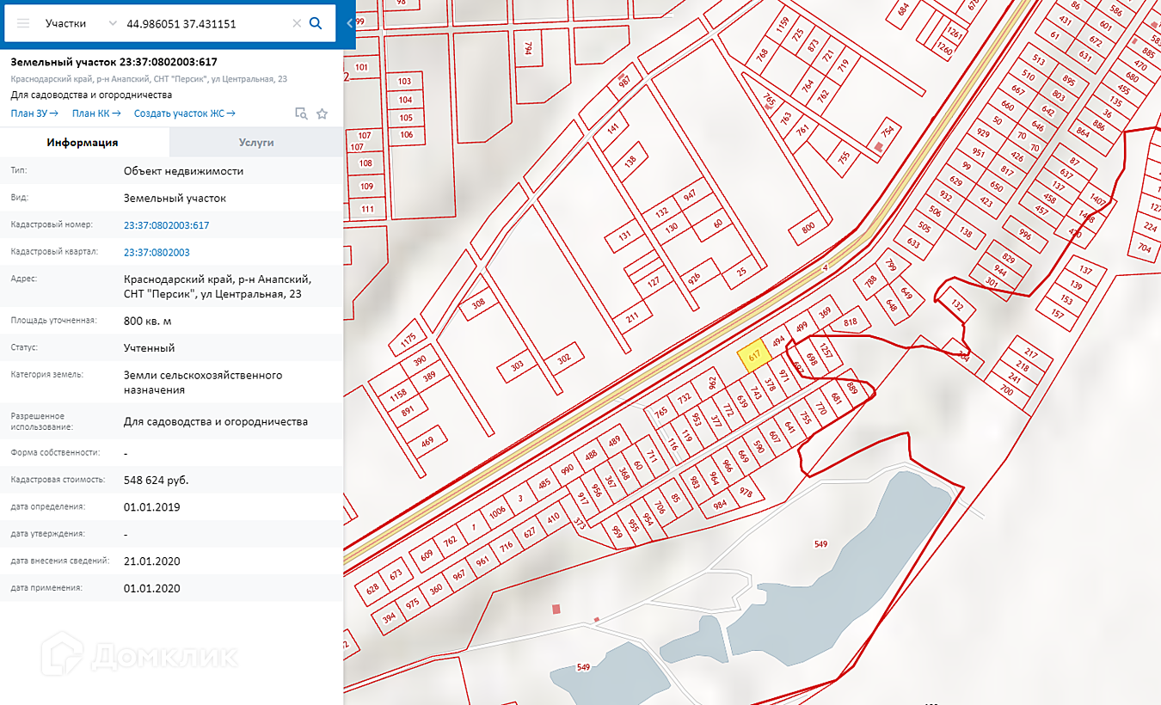Open cadastral number 23:37:0802003:617 link
The height and width of the screenshot is (705, 1161).
pyautogui.click(x=166, y=225)
